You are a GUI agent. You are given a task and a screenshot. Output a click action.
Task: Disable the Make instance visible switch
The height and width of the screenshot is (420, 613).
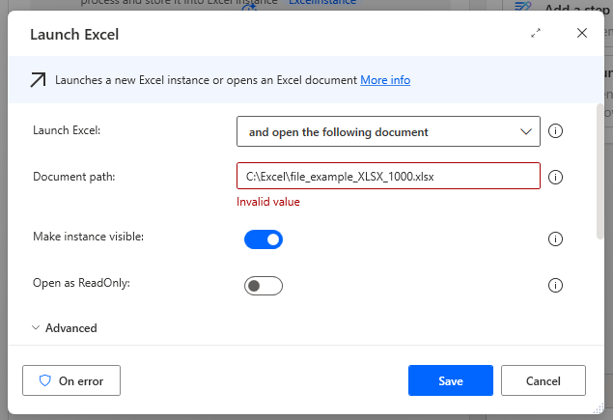point(263,238)
